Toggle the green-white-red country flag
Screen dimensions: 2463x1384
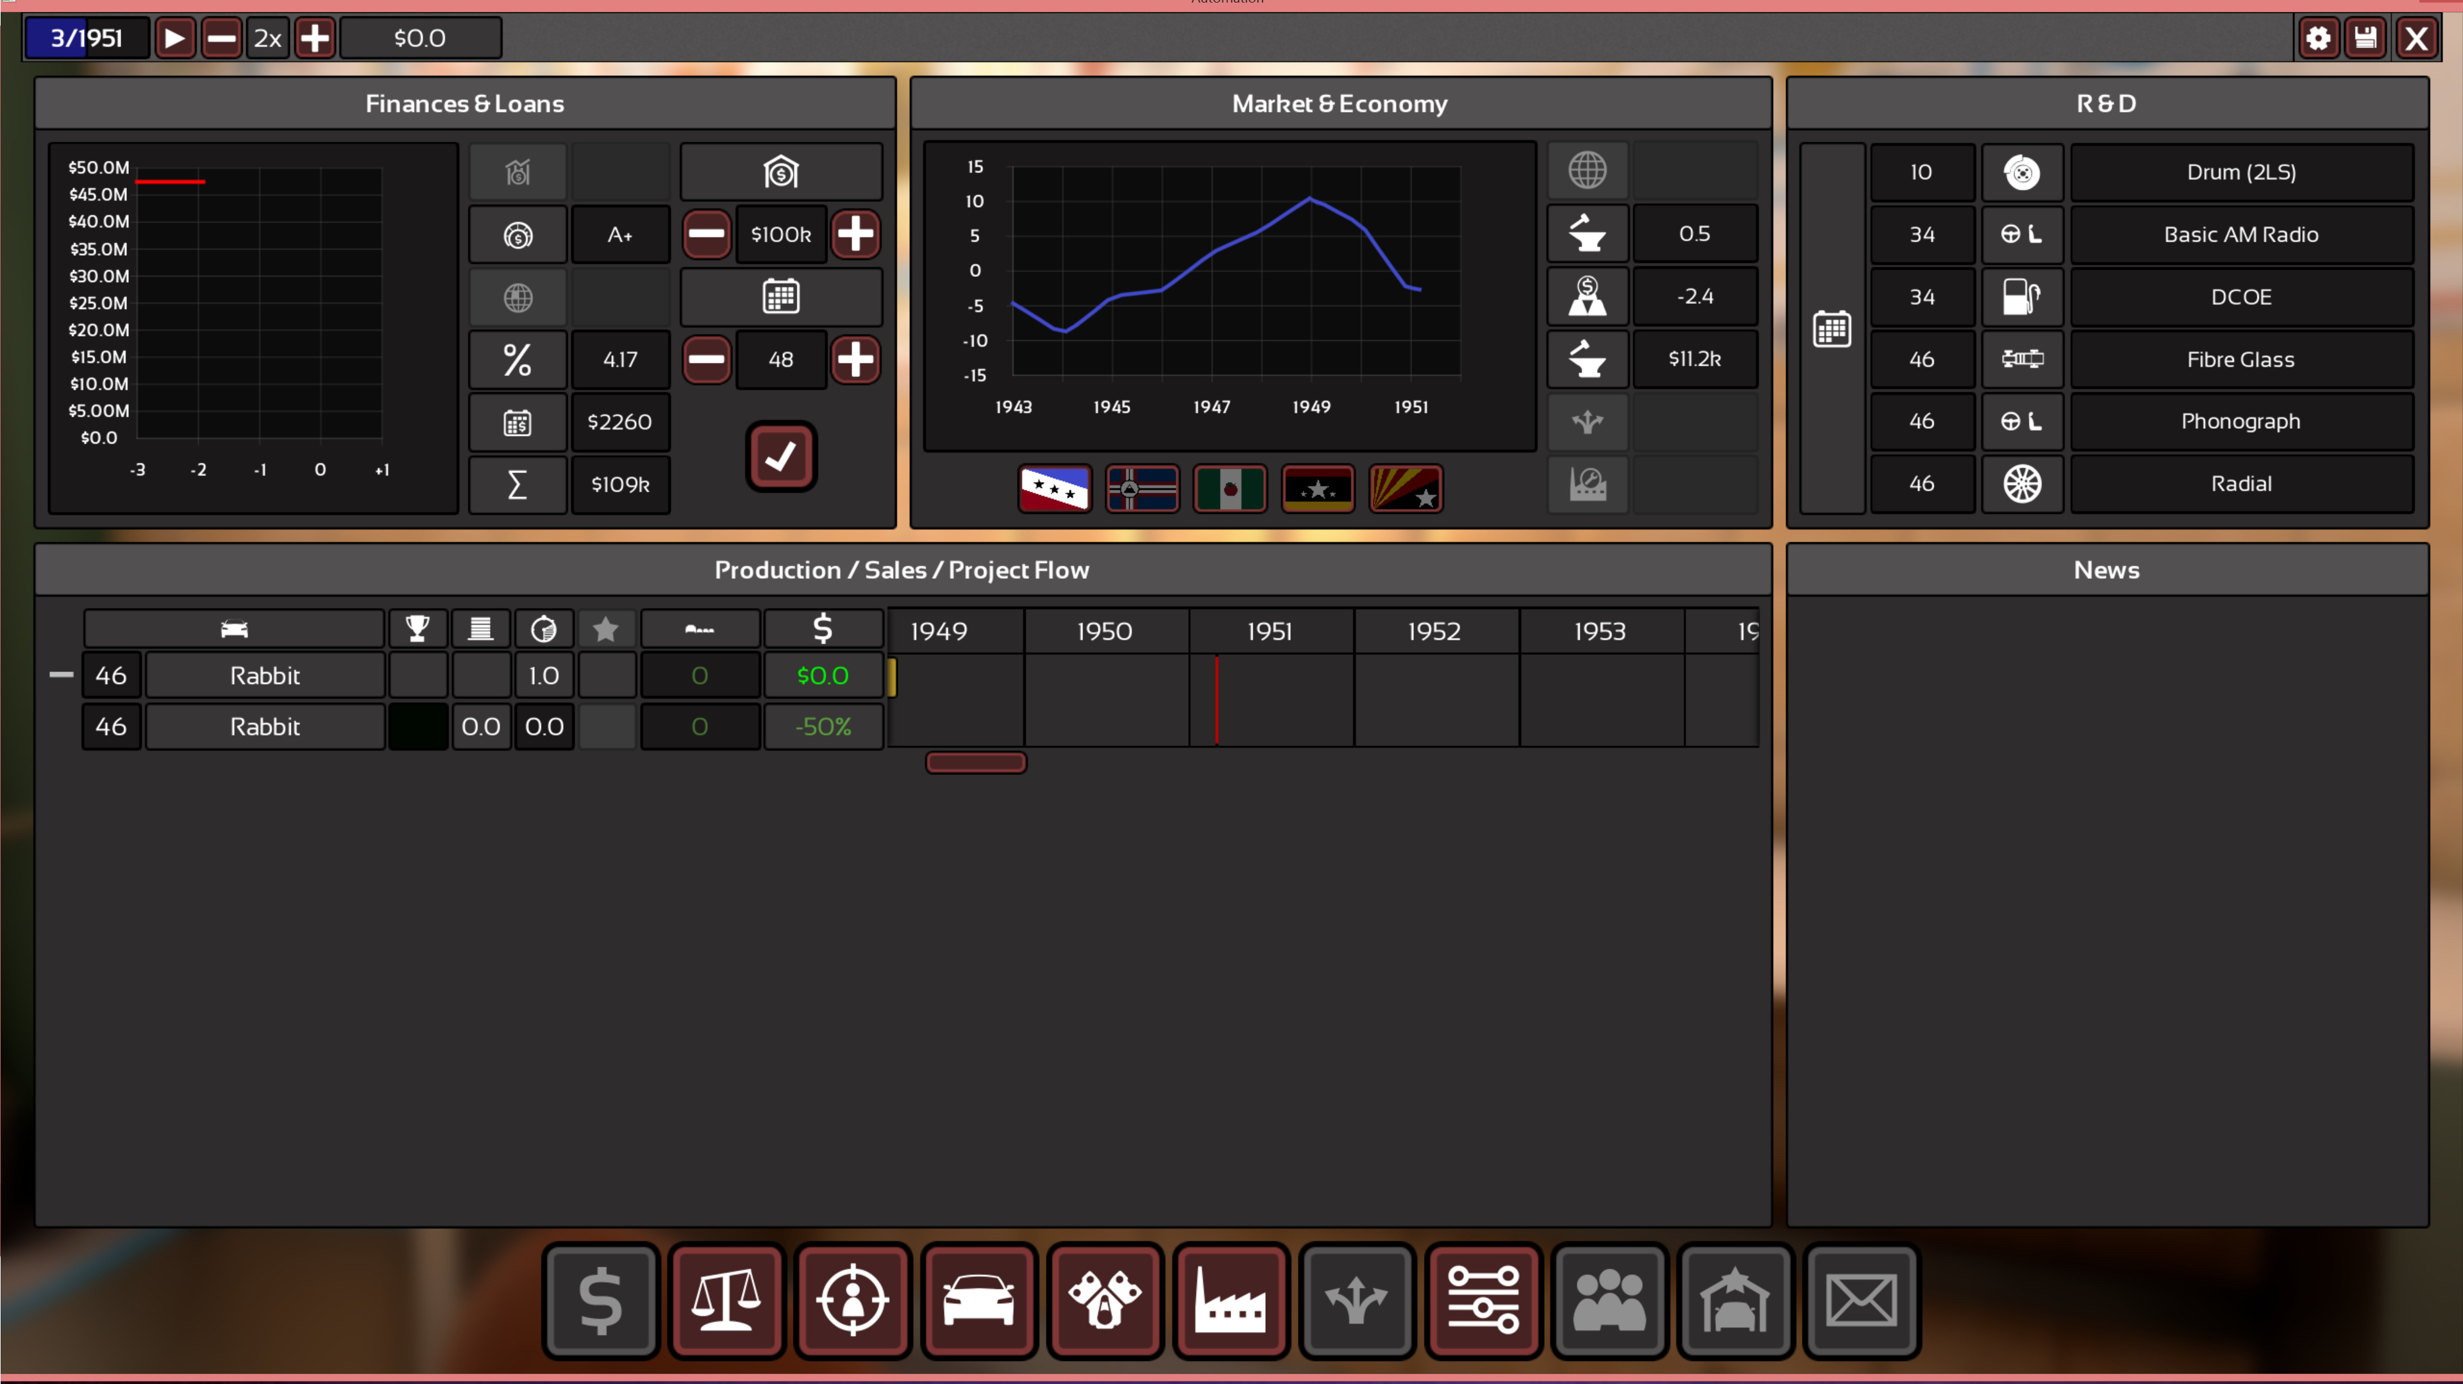tap(1230, 489)
